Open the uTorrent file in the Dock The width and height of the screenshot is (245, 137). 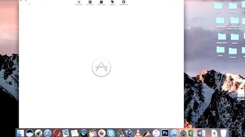tap(214, 133)
